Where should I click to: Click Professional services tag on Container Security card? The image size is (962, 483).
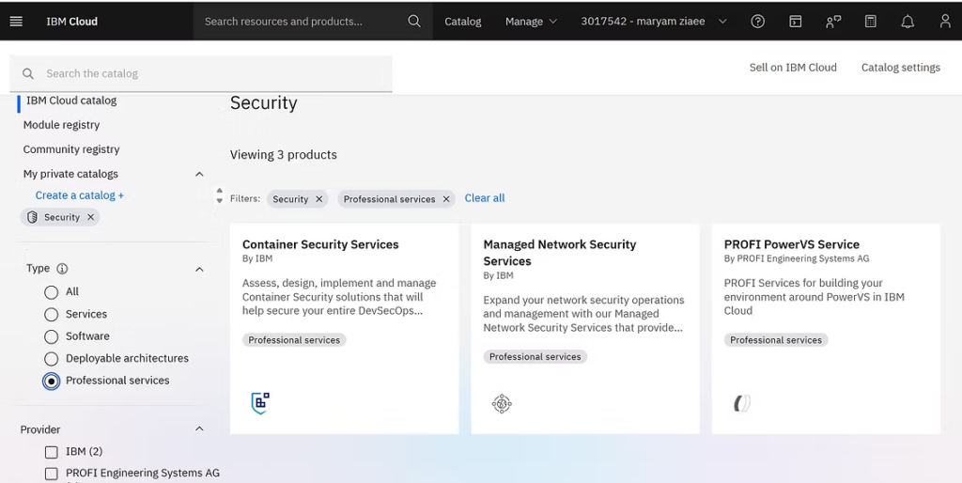pos(294,340)
